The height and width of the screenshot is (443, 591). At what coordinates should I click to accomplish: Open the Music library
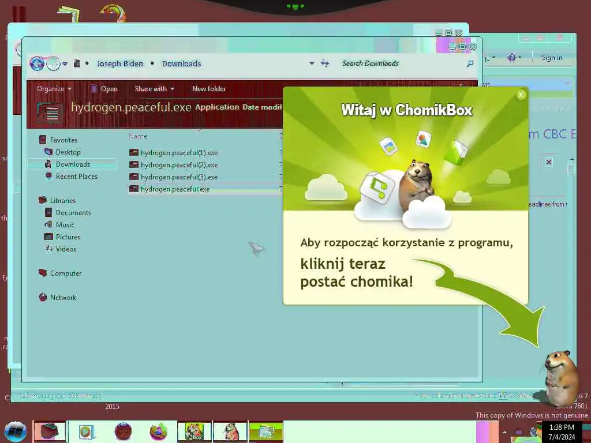pos(59,224)
